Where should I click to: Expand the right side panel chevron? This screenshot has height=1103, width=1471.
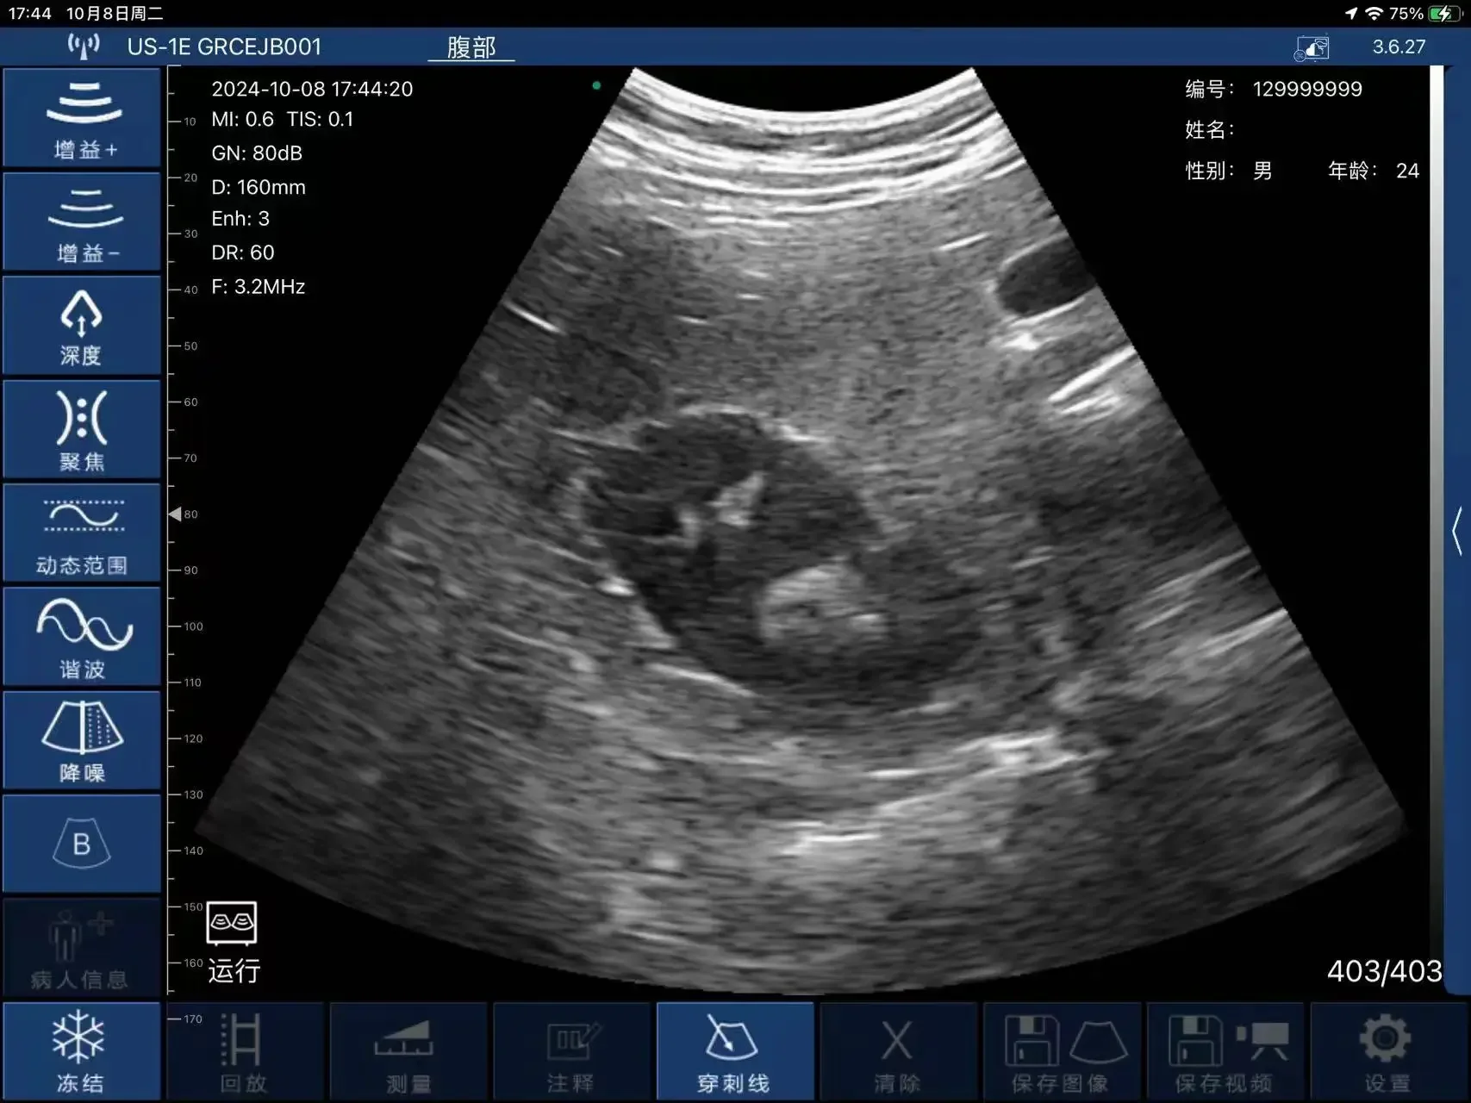pyautogui.click(x=1457, y=530)
